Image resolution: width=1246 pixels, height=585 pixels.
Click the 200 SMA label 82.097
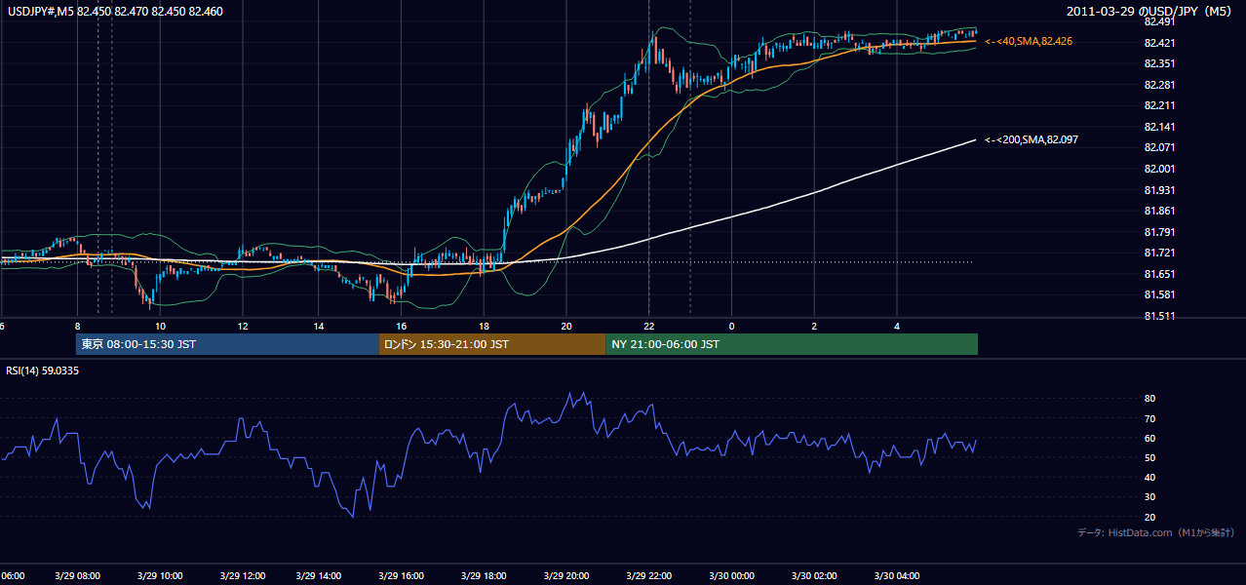pos(1032,139)
